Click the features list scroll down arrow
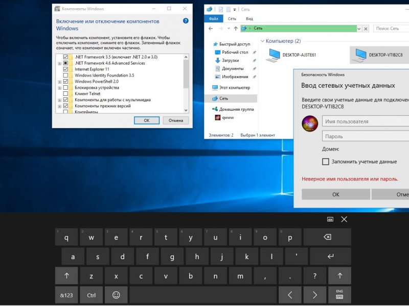The width and height of the screenshot is (409, 306). pos(186,110)
